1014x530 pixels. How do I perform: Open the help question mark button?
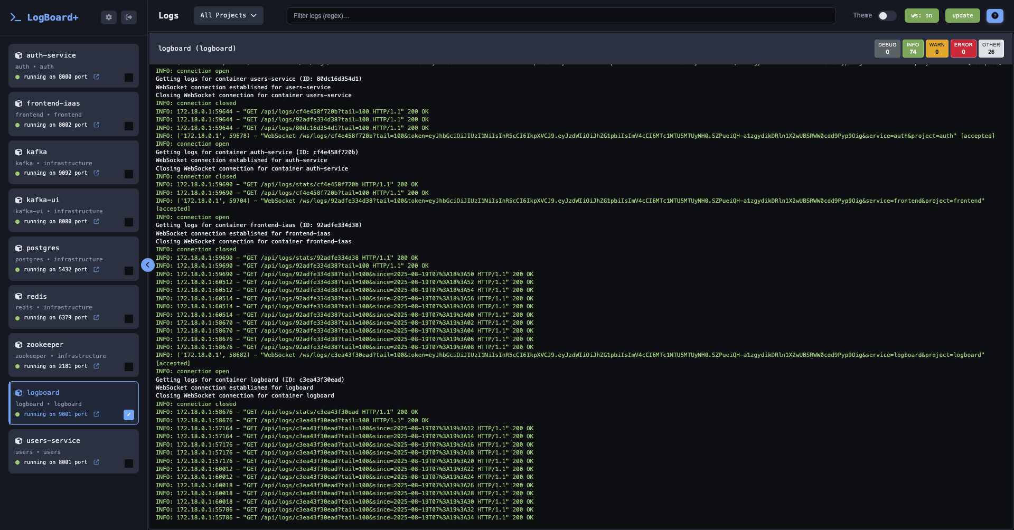(x=994, y=16)
